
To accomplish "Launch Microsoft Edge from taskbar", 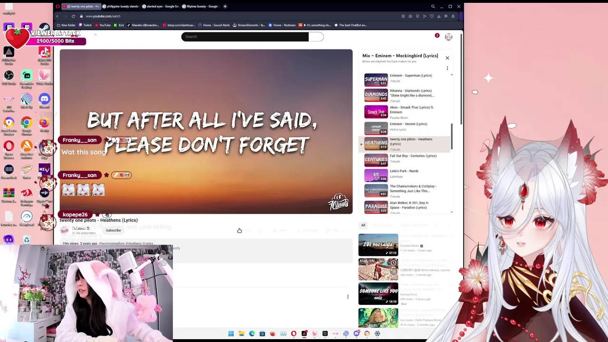I will pos(252,333).
